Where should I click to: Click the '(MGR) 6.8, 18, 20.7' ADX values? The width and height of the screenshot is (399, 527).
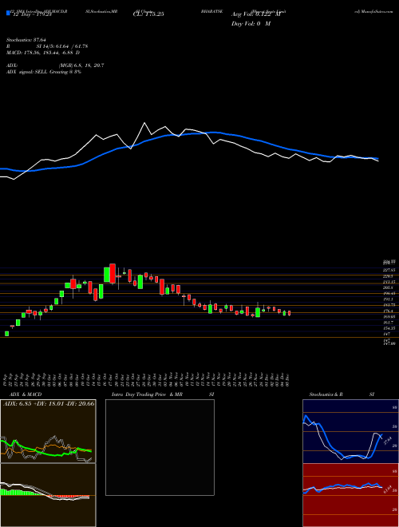(81, 65)
